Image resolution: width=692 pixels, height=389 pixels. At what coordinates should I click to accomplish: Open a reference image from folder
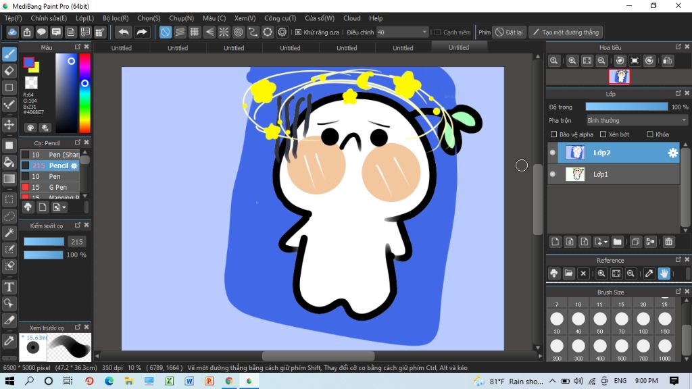(x=568, y=274)
